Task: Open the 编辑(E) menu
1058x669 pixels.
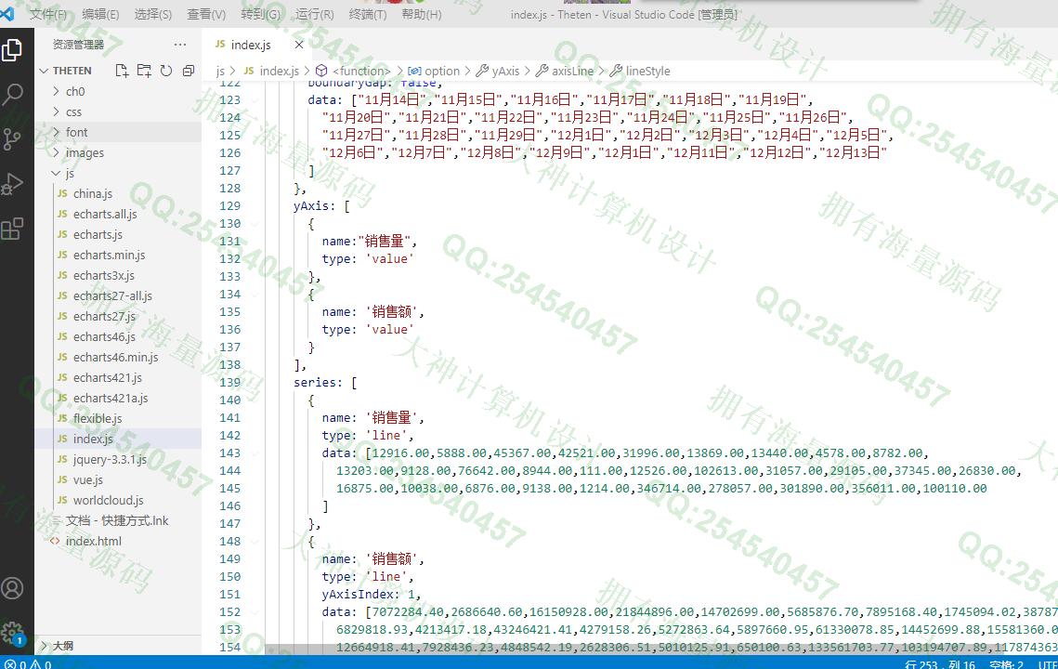Action: (x=100, y=14)
